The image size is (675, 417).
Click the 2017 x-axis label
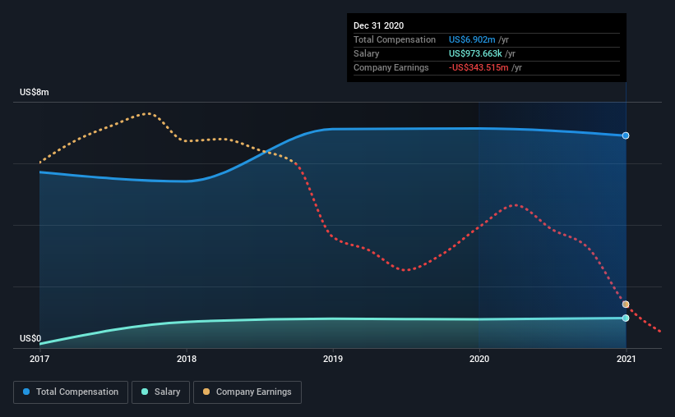tap(39, 359)
